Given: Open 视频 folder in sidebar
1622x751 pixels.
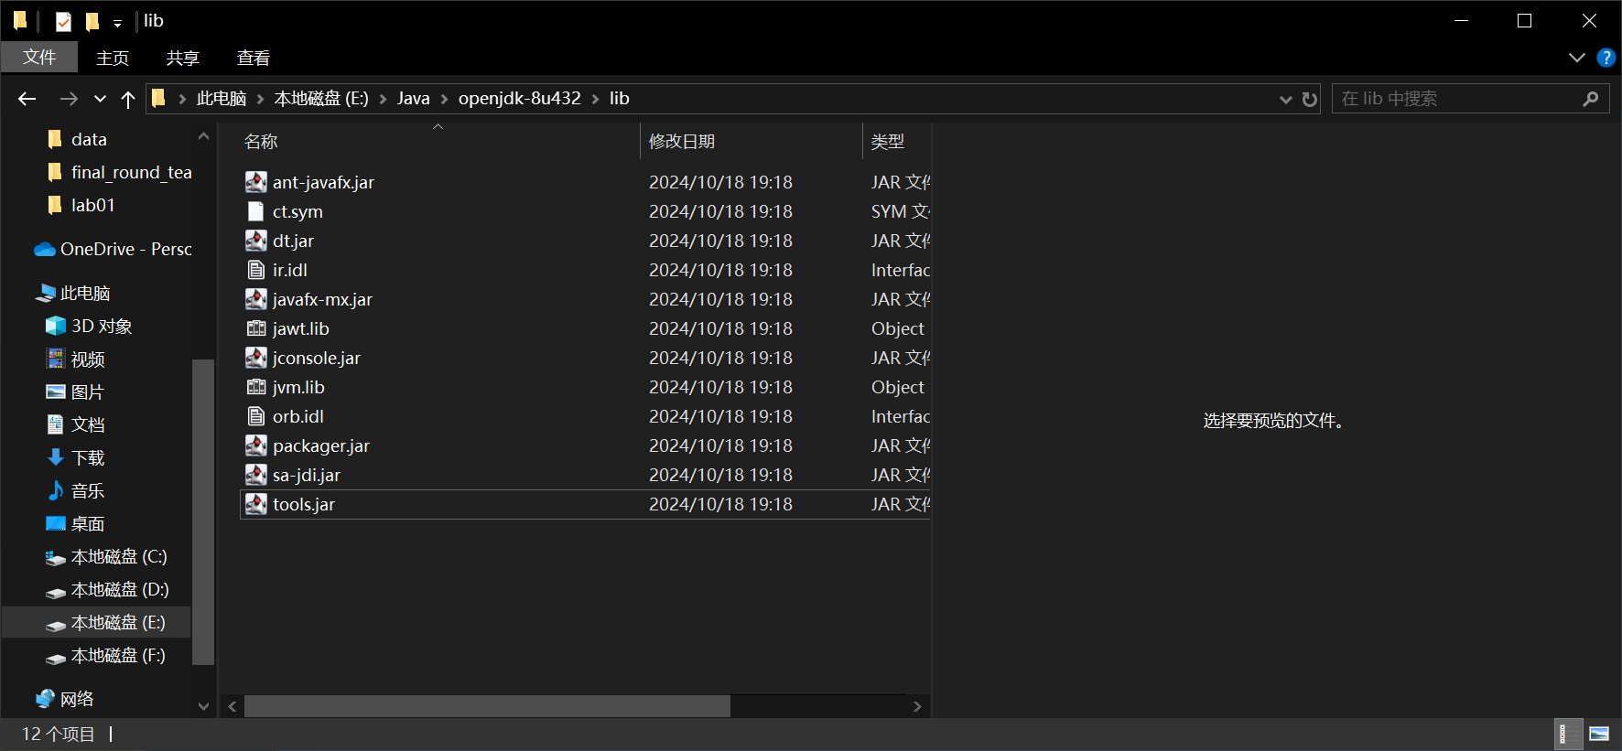Looking at the screenshot, I should [x=75, y=359].
